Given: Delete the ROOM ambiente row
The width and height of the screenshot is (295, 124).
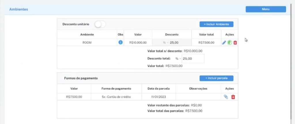Looking at the screenshot, I should 235,43.
